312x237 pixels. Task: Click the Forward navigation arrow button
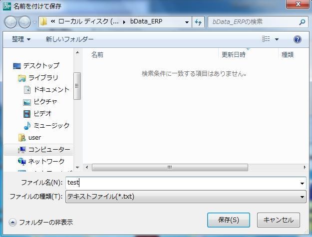[24, 22]
